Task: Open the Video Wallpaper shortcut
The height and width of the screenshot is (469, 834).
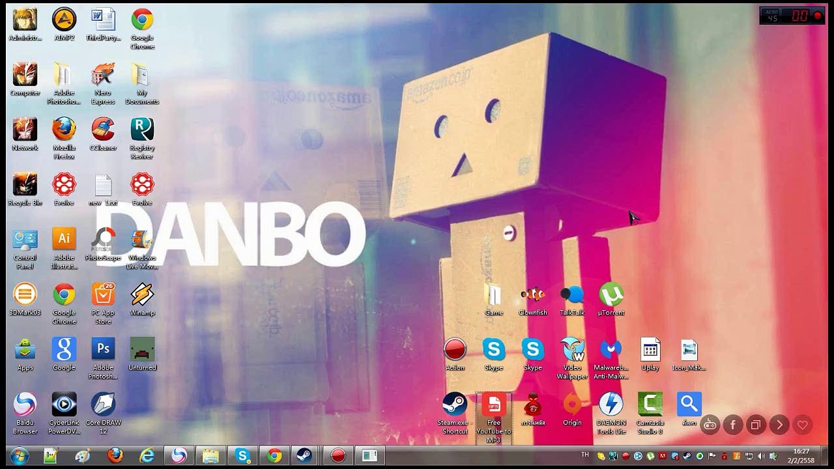Action: pyautogui.click(x=572, y=358)
